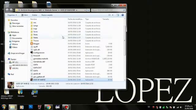Click the Nueva carpeta button
196x110 pixels.
point(47,15)
